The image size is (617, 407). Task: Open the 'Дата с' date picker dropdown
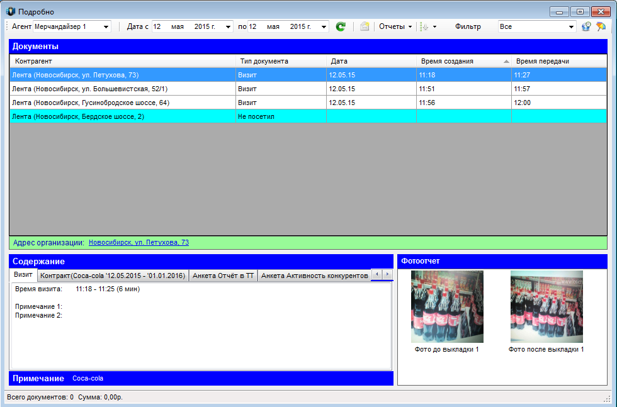(x=228, y=27)
